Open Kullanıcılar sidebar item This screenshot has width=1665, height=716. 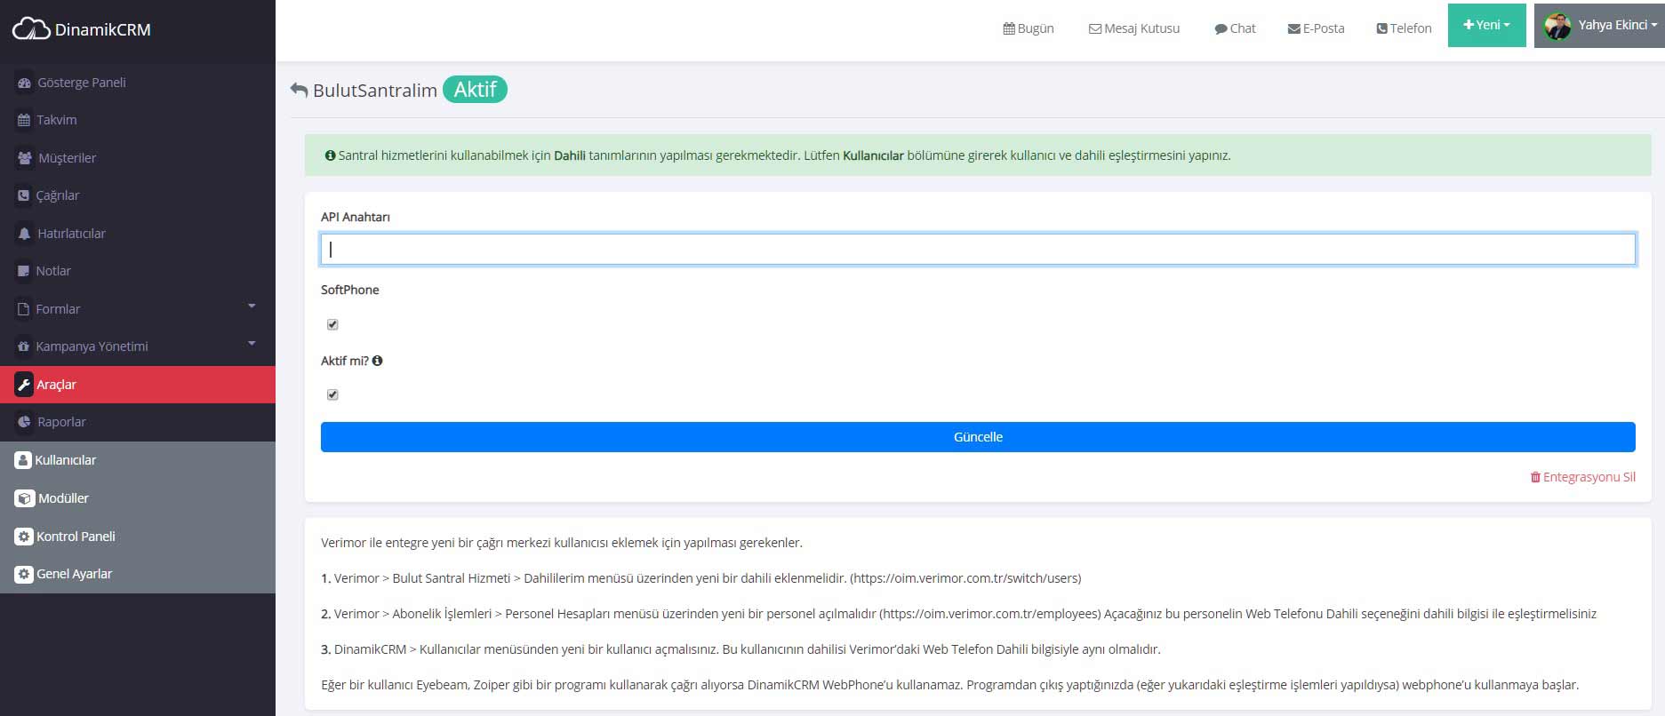tap(138, 460)
